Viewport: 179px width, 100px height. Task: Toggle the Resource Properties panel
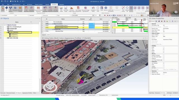tap(32, 9)
